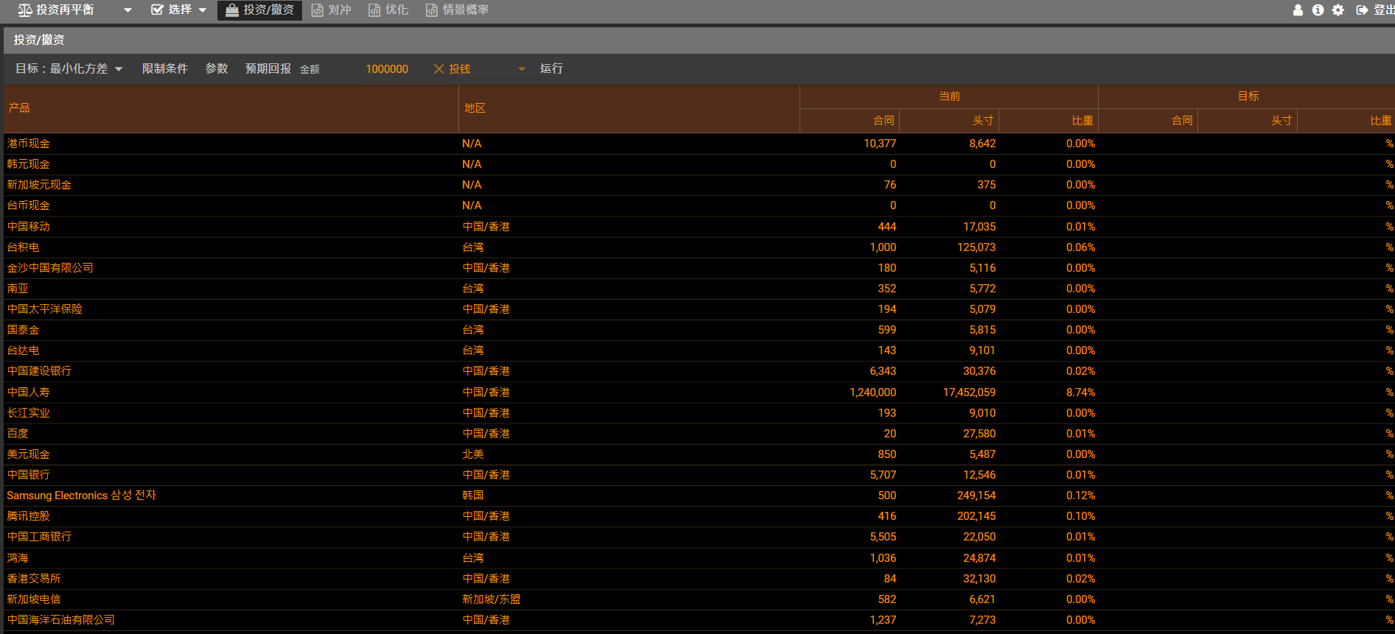Open the 预期回报 menu
The image size is (1395, 634).
coord(268,68)
